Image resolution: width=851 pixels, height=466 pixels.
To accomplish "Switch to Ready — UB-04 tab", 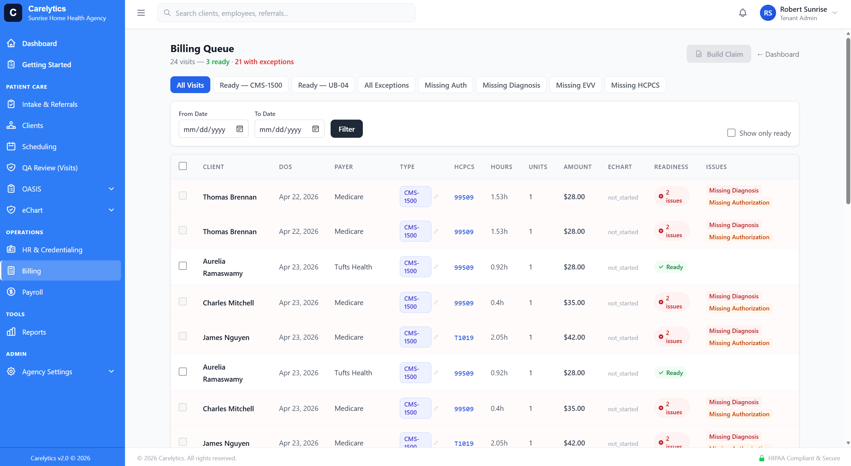I will click(x=323, y=85).
